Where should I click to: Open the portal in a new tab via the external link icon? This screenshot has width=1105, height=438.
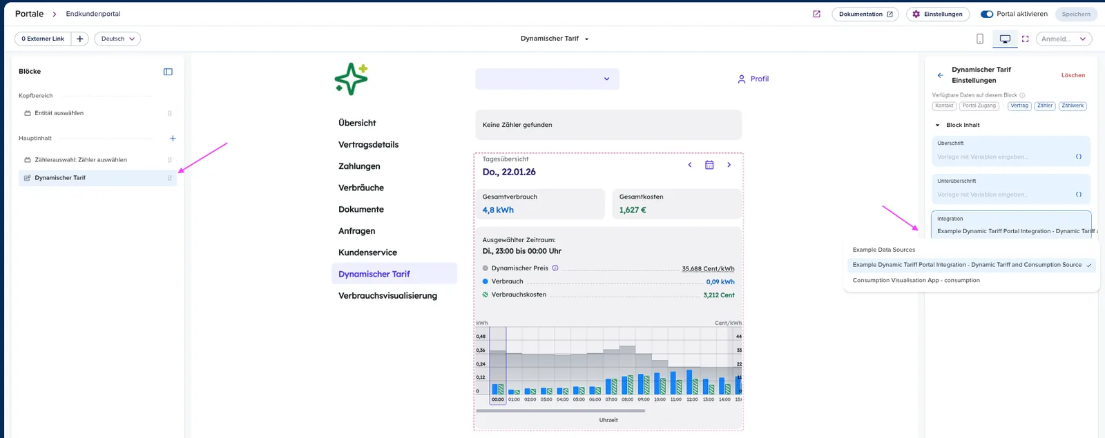[x=816, y=14]
